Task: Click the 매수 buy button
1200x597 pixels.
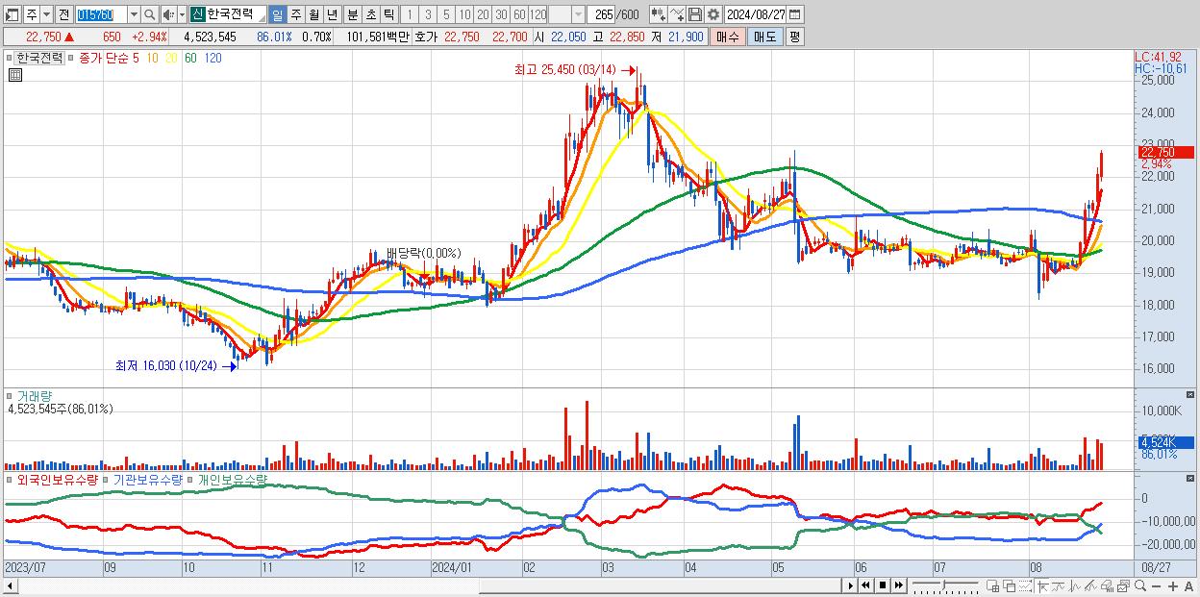Action: point(728,37)
